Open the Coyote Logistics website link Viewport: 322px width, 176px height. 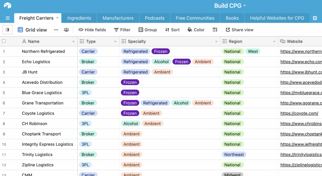pos(299,113)
